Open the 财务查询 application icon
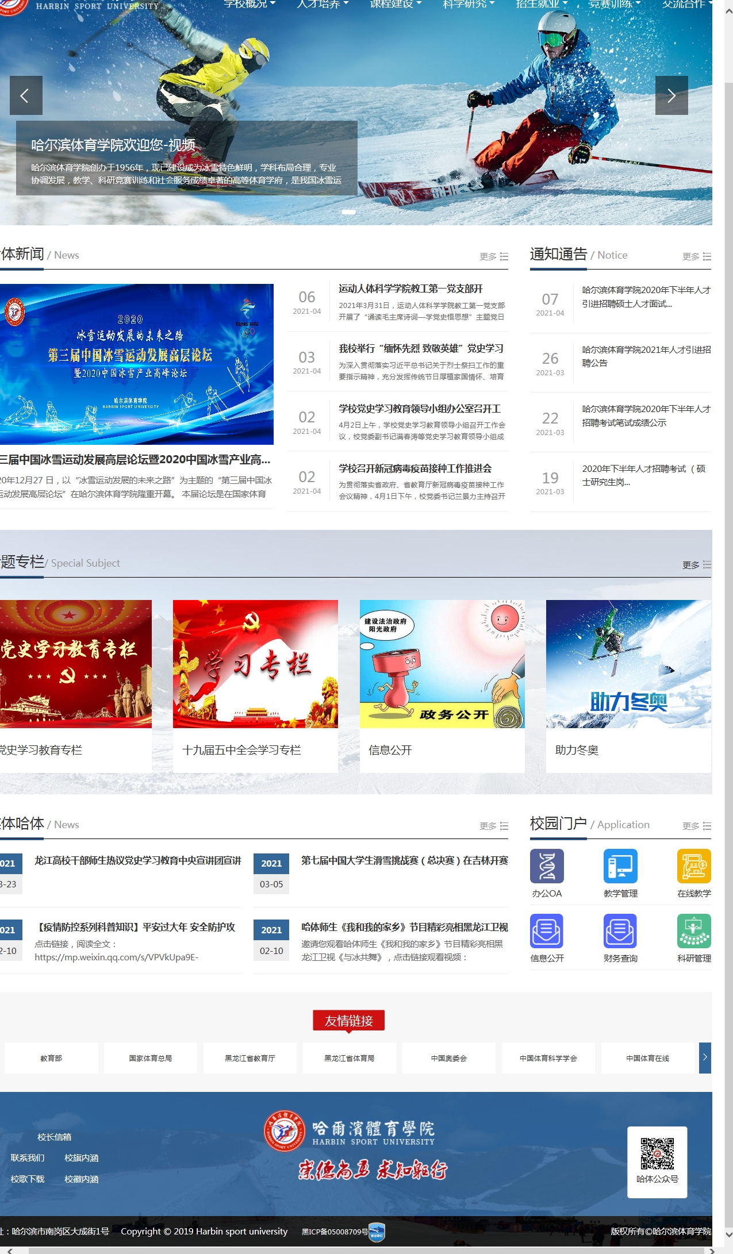The height and width of the screenshot is (1254, 733). 620,931
